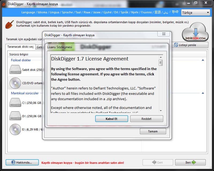The image size is (214, 171).
Task: Click the DiskDigger shovel logo icon
Action: tap(10, 25)
